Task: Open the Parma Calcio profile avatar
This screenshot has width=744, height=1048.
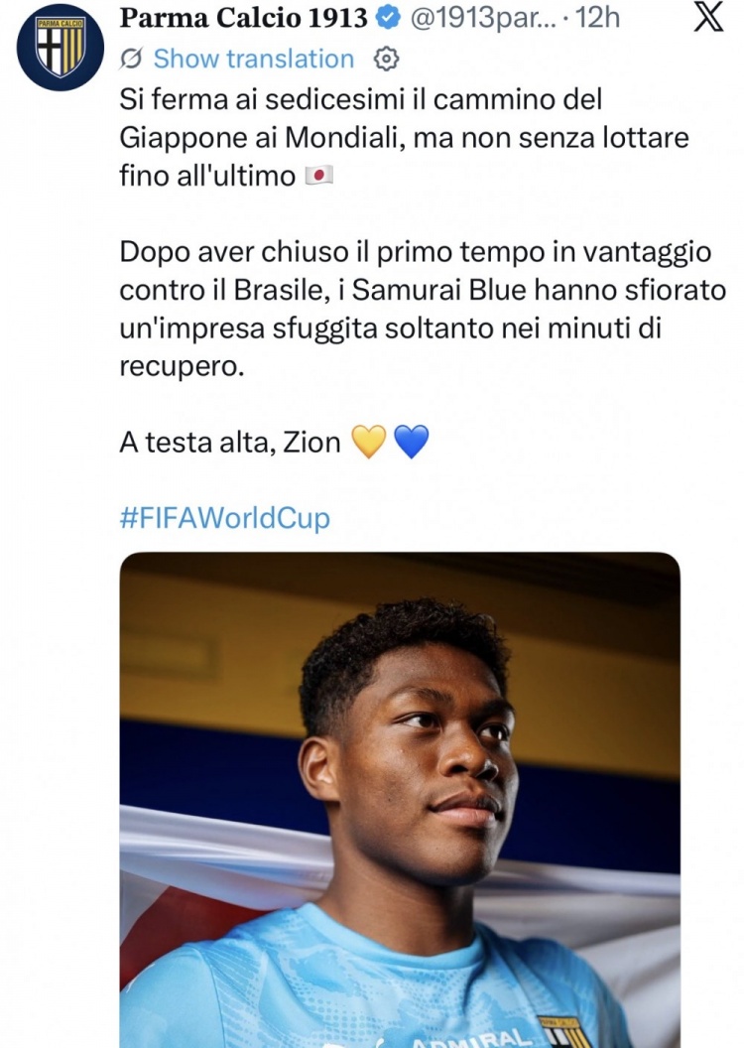Action: tap(61, 47)
